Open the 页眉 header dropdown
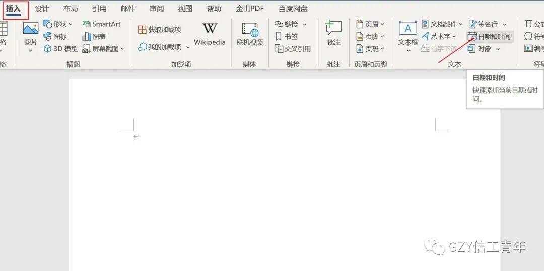Image resolution: width=544 pixels, height=271 pixels. tap(371, 24)
